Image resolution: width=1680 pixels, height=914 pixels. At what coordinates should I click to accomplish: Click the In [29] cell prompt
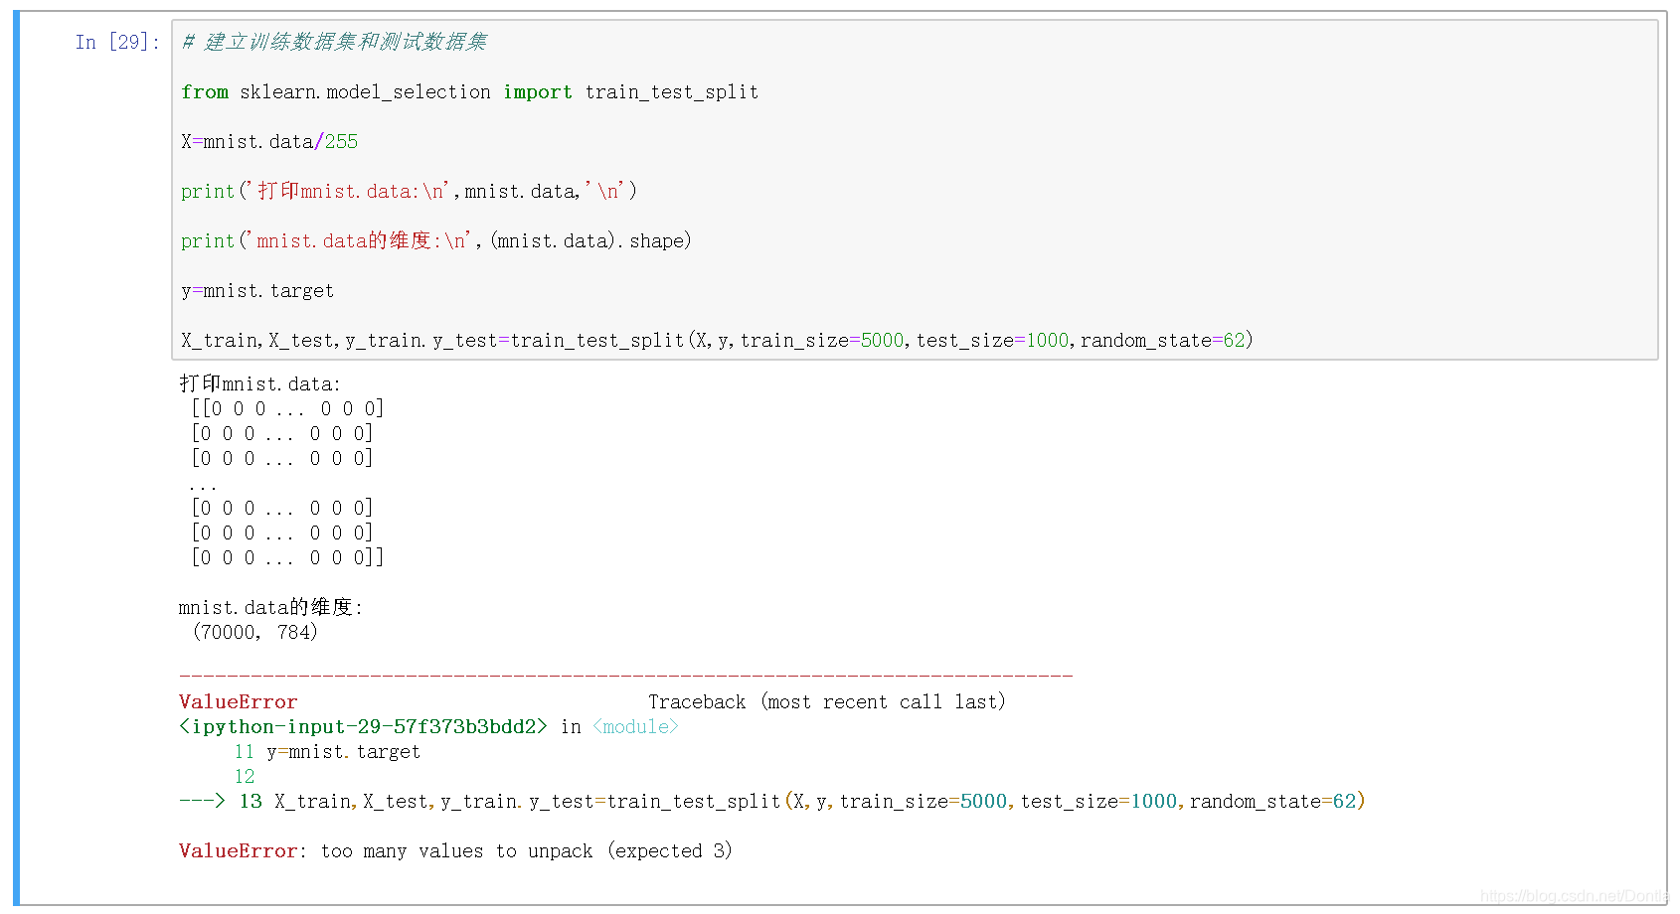(117, 42)
